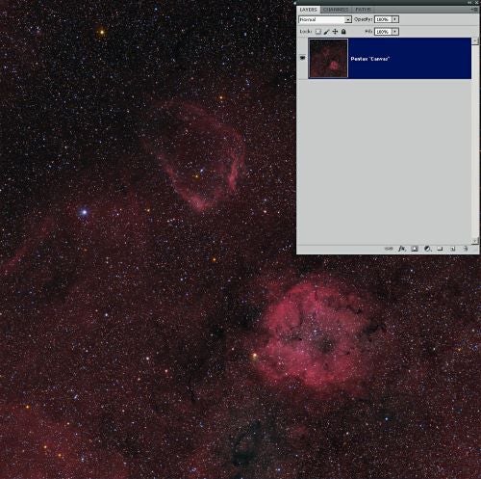Expand the Fill slider arrow

[395, 32]
